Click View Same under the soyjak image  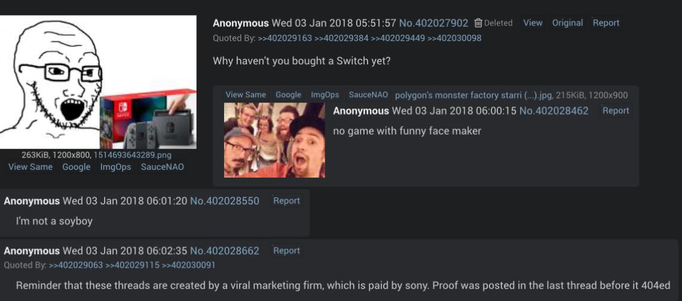point(30,167)
